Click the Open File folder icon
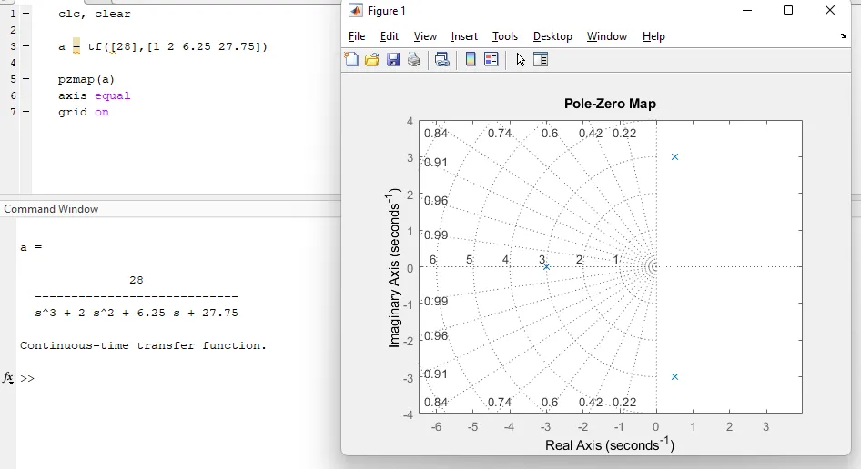This screenshot has height=469, width=861. click(x=371, y=60)
